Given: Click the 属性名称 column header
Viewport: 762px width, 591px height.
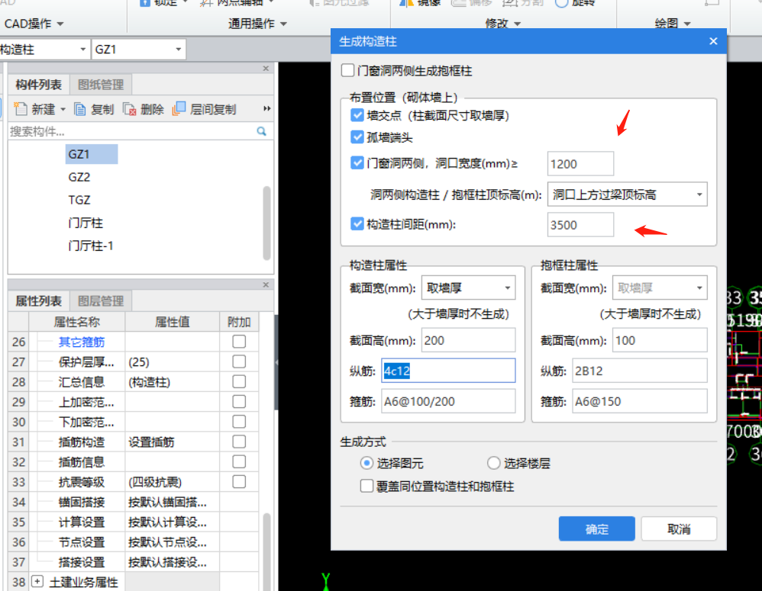Looking at the screenshot, I should 77,322.
